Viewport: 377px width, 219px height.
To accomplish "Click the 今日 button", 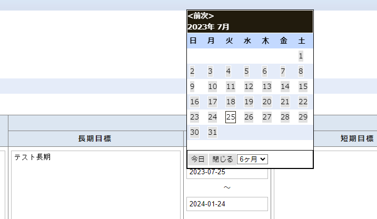I will pyautogui.click(x=197, y=159).
